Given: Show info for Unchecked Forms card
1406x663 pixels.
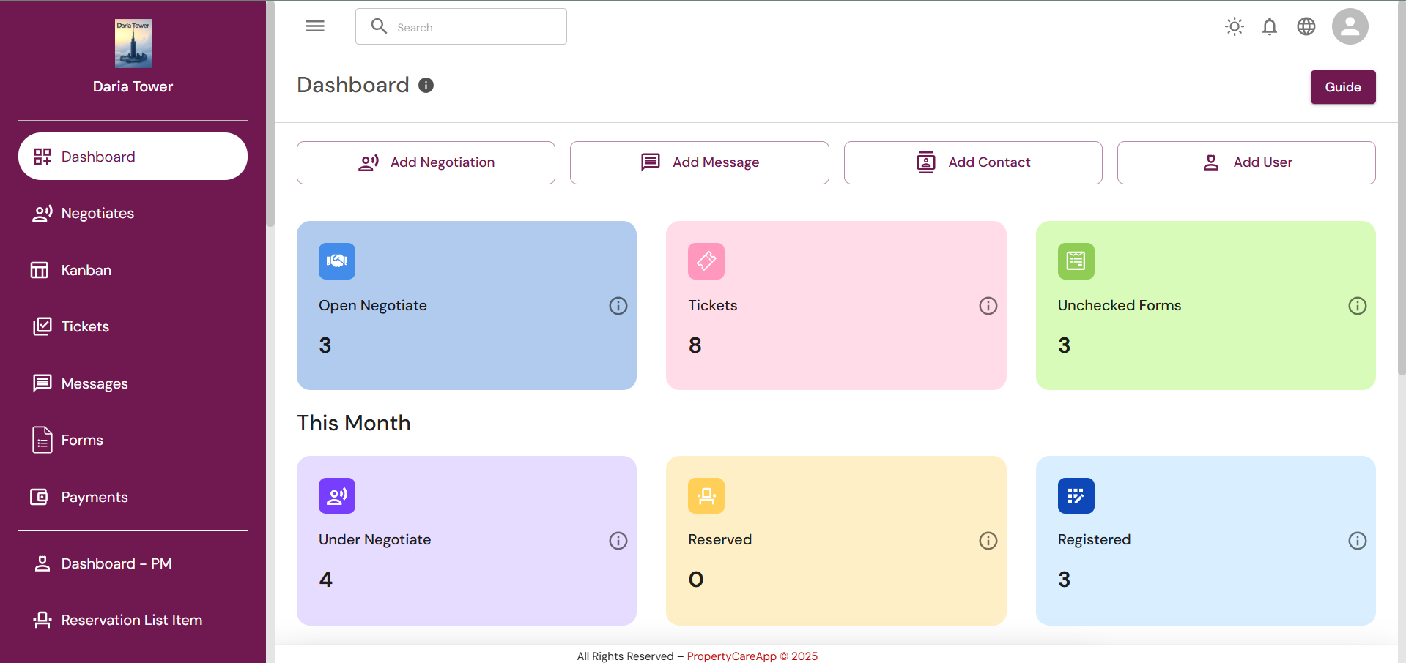Looking at the screenshot, I should [x=1357, y=306].
